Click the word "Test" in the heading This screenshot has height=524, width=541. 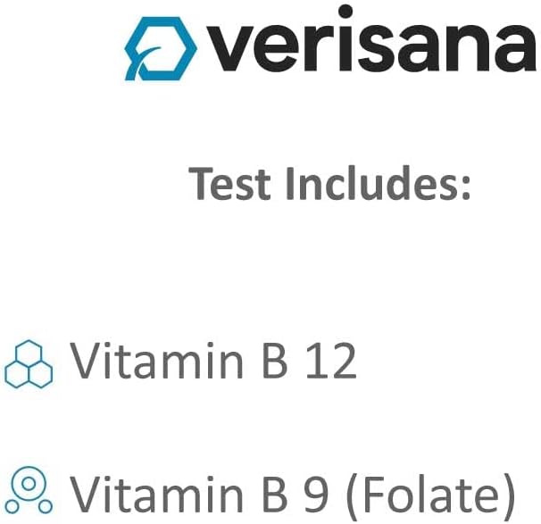[x=230, y=184]
